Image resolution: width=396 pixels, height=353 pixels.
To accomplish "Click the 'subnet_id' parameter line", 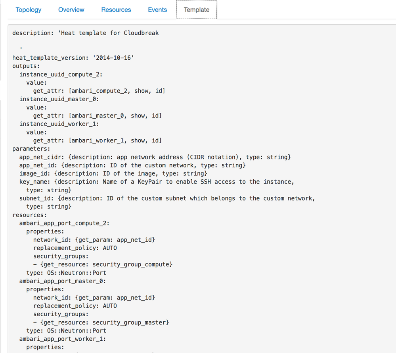I will (167, 198).
